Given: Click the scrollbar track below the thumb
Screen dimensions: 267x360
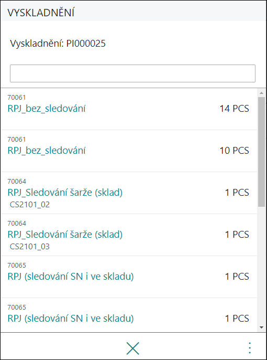Looking at the screenshot, I should click(x=262, y=265).
